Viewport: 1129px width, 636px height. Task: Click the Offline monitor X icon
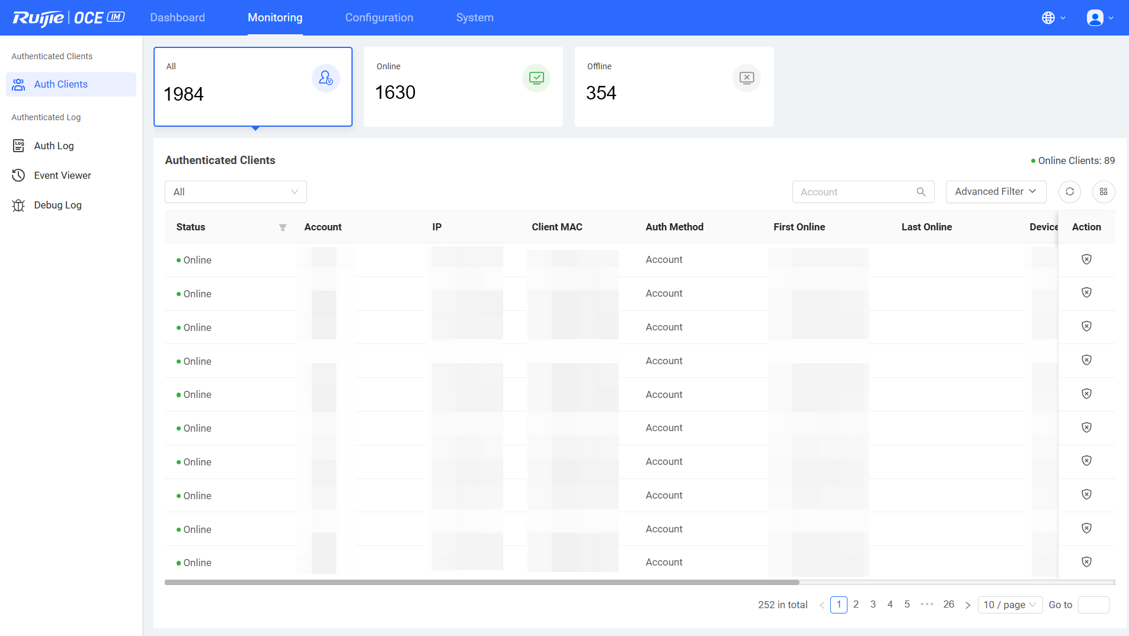(x=747, y=78)
